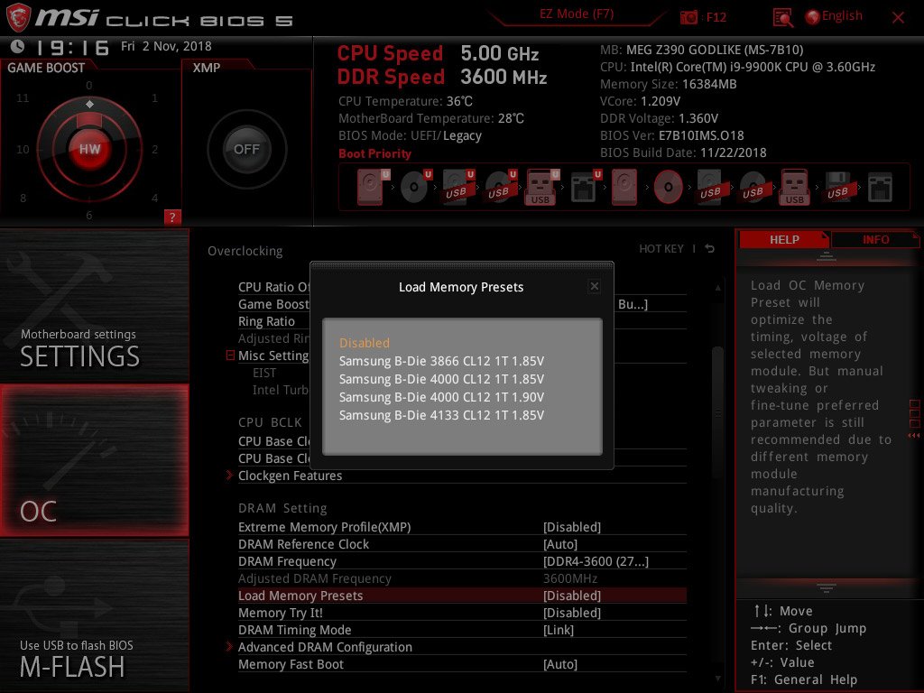924x693 pixels.
Task: Click the Adjusted DRAM Frequency 3600MHz value
Action: (570, 578)
